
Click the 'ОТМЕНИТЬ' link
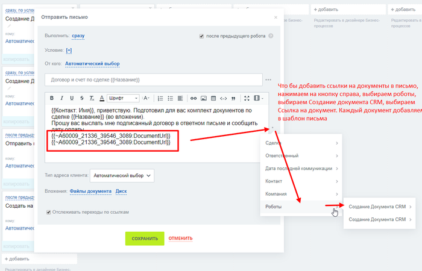click(181, 238)
